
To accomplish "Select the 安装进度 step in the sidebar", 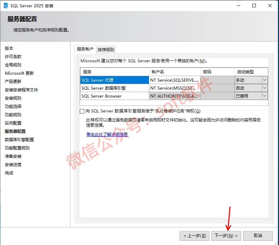I will point(13,165).
